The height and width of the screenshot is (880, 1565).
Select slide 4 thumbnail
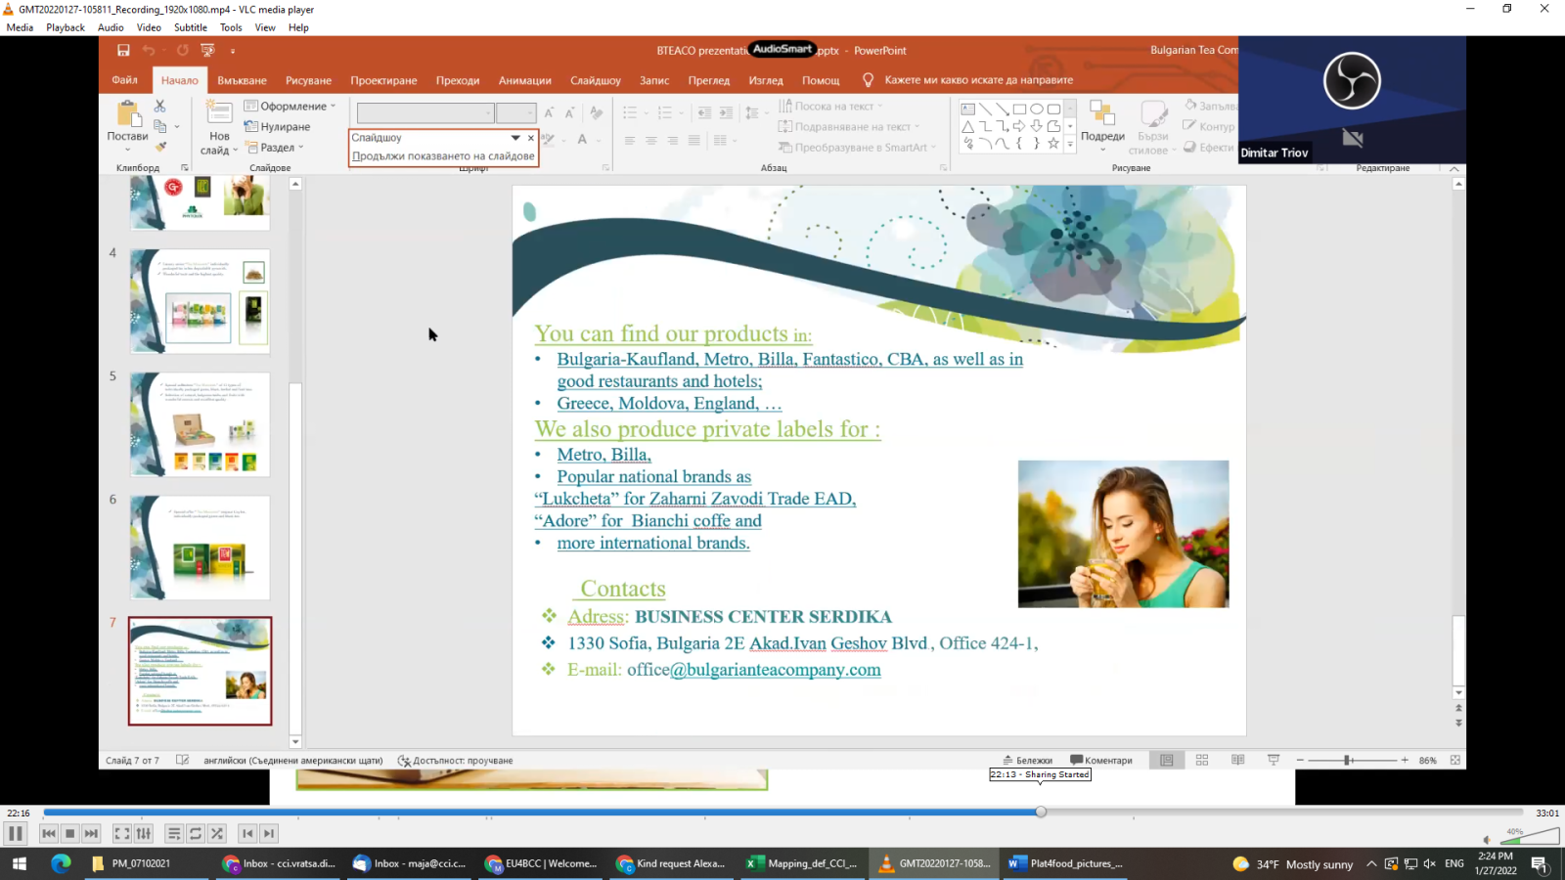tap(200, 301)
